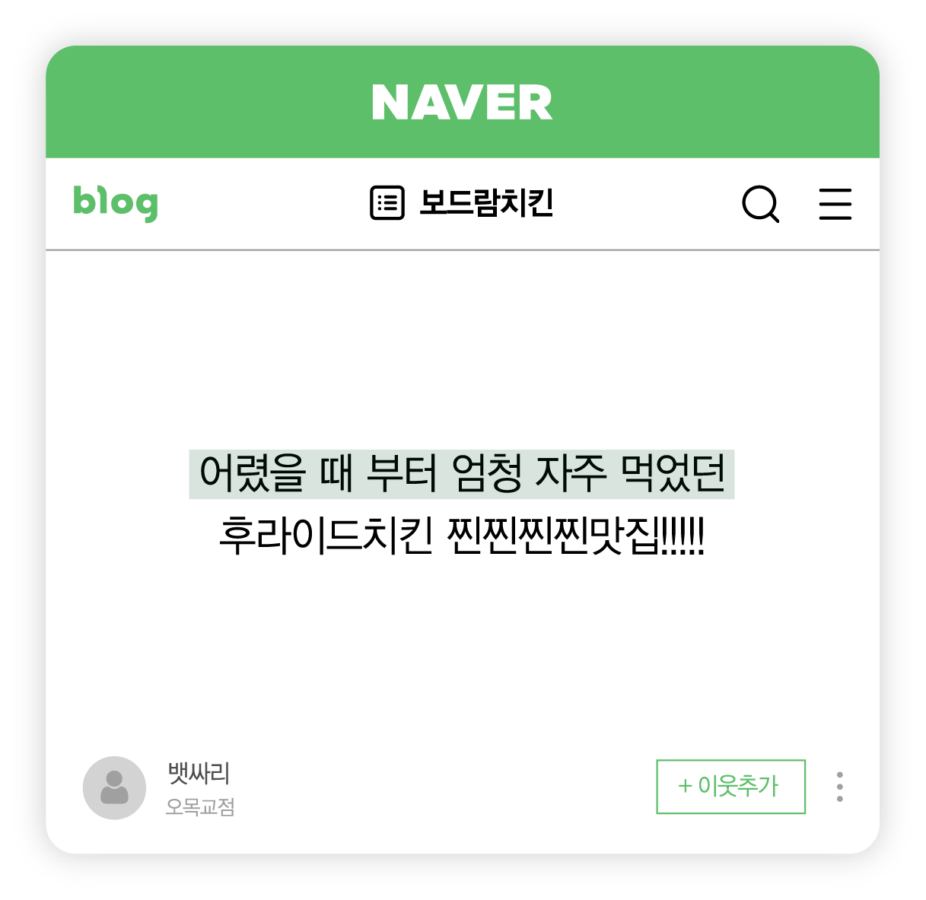This screenshot has height=900, width=926.
Task: Open the green blog logo
Action: click(x=116, y=202)
